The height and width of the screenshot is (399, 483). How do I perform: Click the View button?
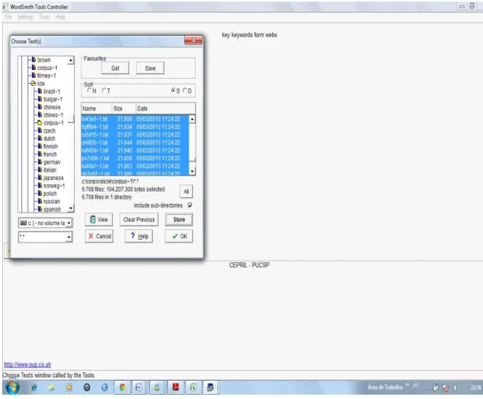pos(99,220)
